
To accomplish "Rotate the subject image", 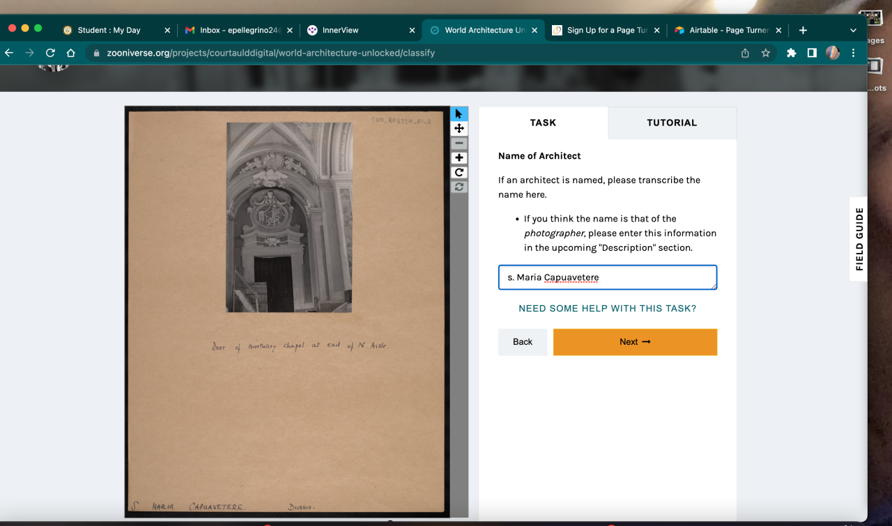I will tap(459, 172).
